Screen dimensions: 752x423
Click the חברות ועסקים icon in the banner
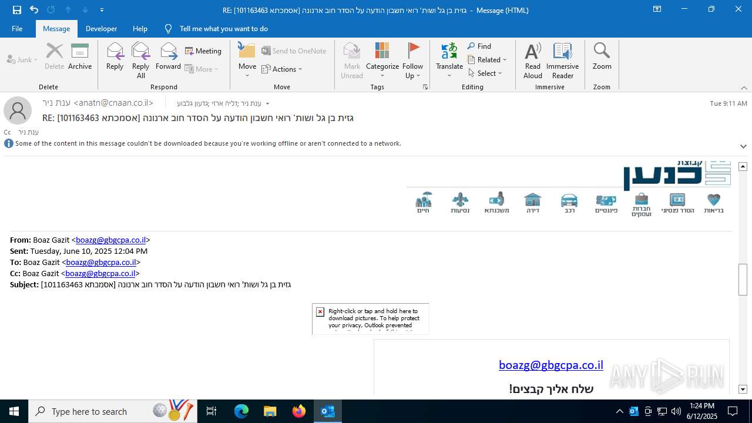click(642, 204)
